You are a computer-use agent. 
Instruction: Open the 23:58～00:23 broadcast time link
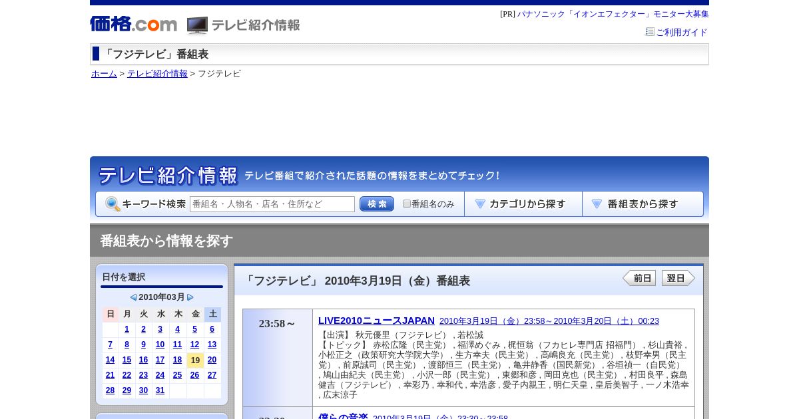[x=549, y=321]
